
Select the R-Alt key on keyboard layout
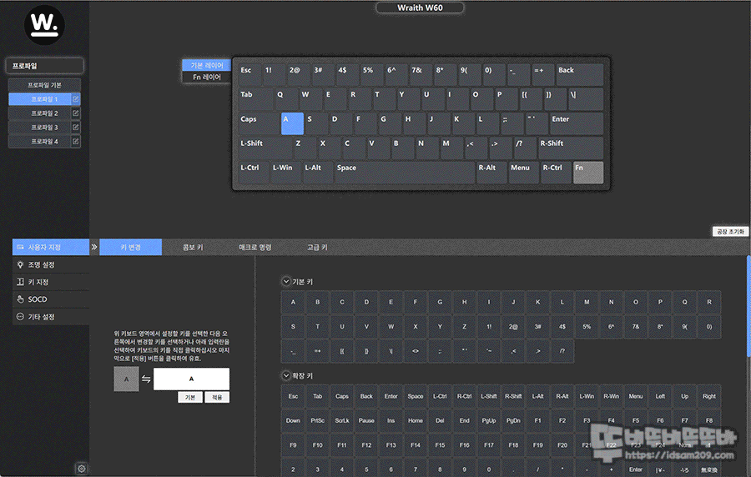tap(491, 173)
